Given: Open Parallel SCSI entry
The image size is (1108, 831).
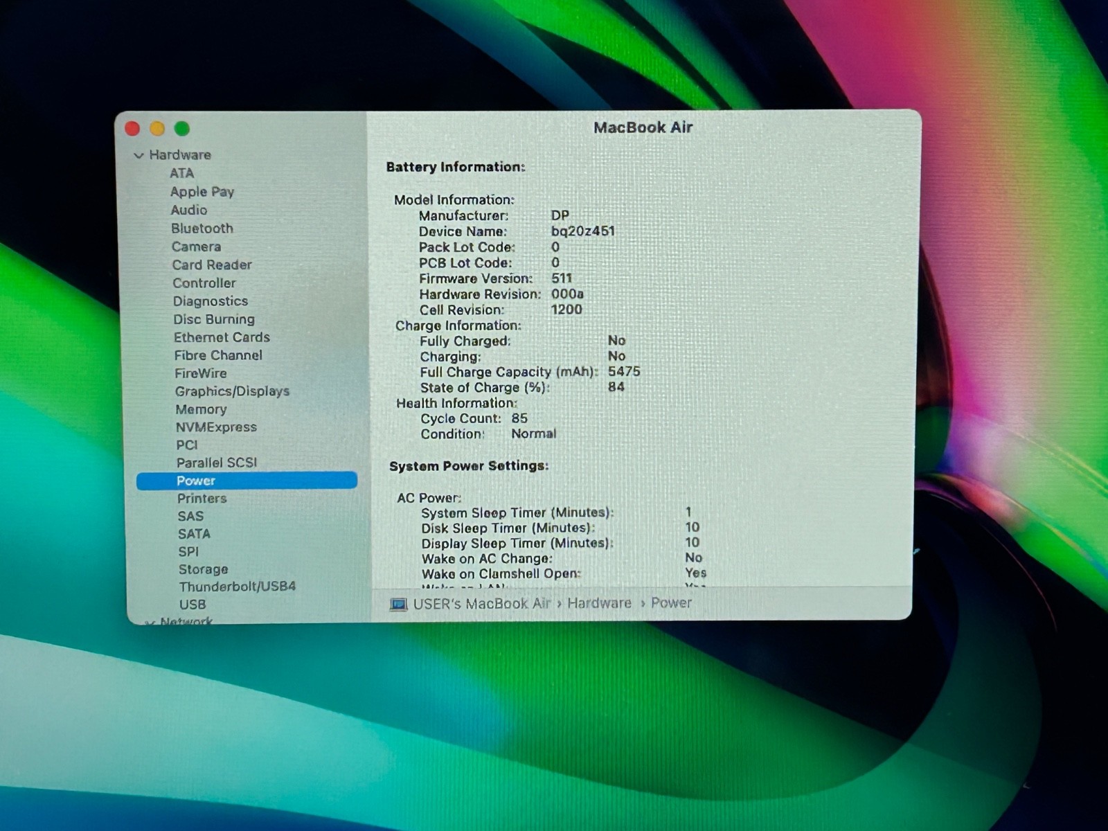Looking at the screenshot, I should click(217, 463).
